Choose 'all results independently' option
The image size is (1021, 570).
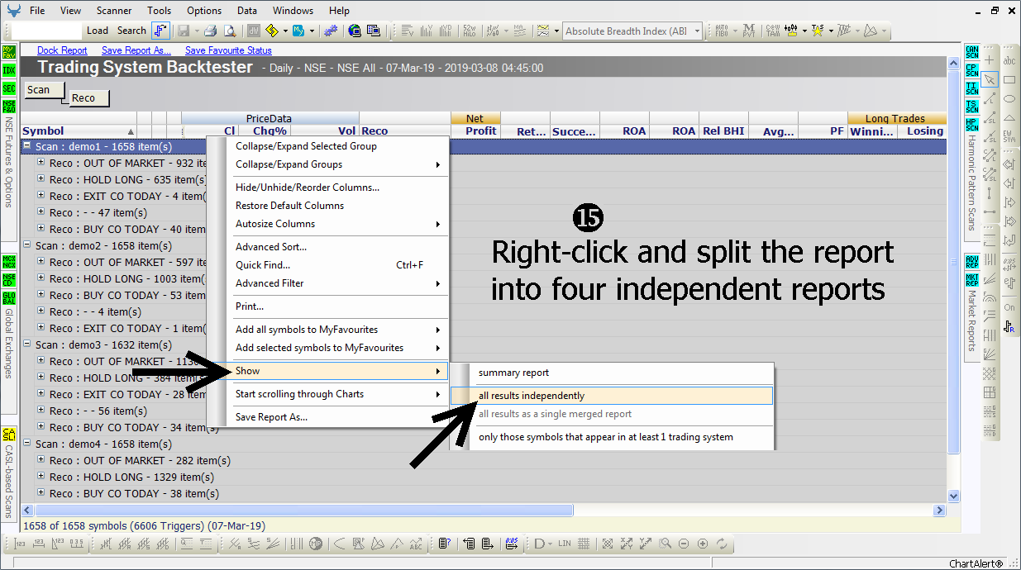612,396
